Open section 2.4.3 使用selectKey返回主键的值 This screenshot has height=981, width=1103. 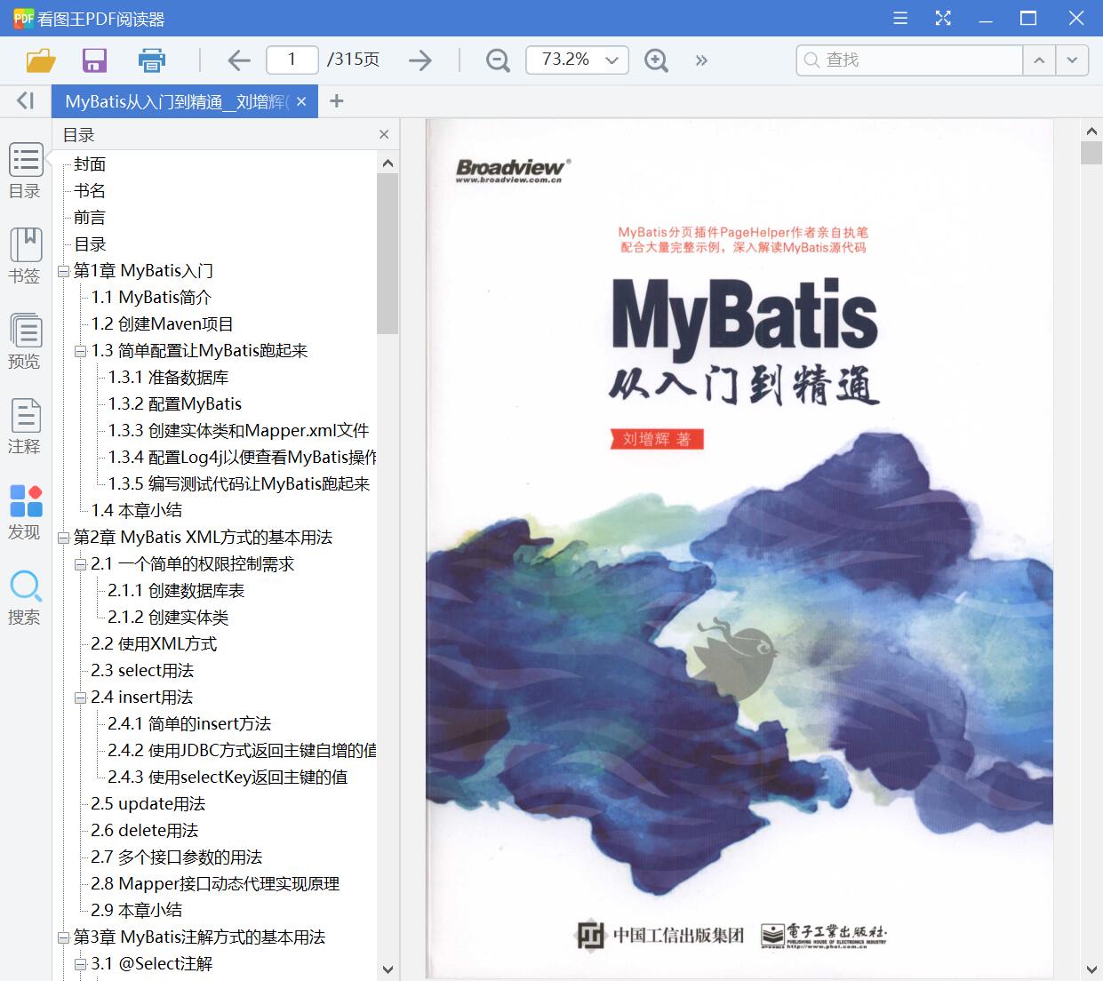pyautogui.click(x=228, y=778)
